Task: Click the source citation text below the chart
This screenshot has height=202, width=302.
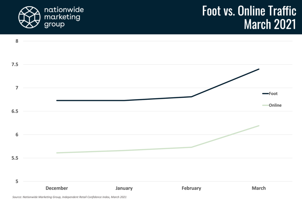Action: 69,197
